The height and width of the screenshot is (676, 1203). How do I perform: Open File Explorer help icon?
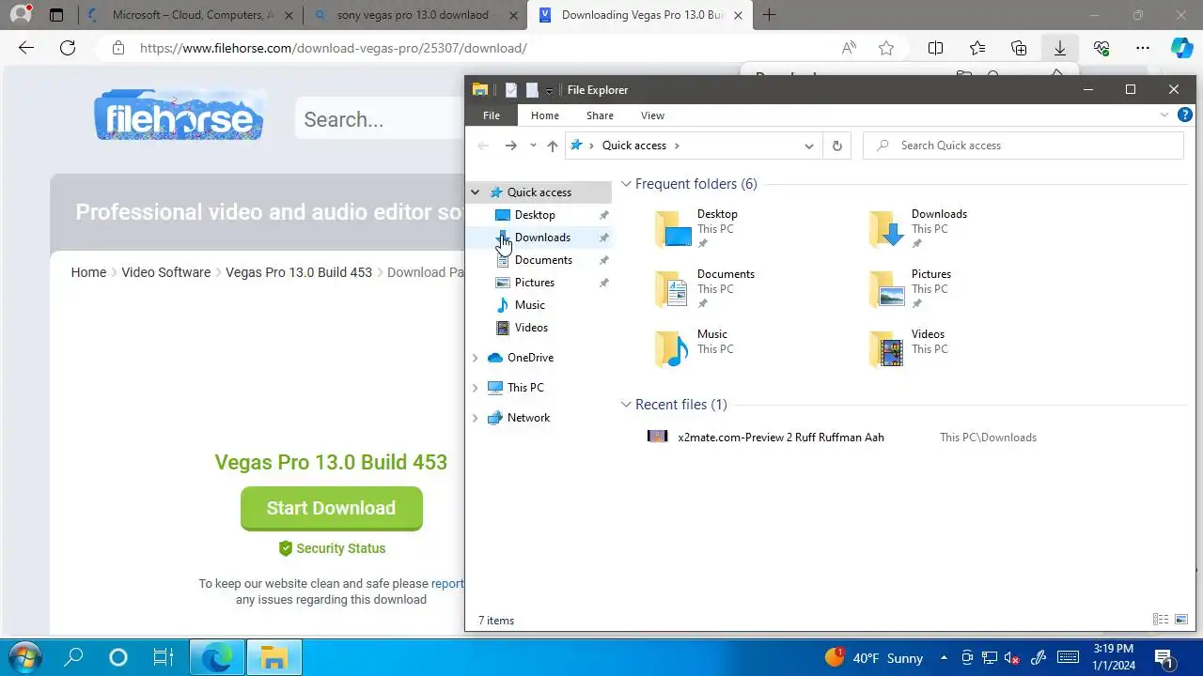click(1185, 115)
